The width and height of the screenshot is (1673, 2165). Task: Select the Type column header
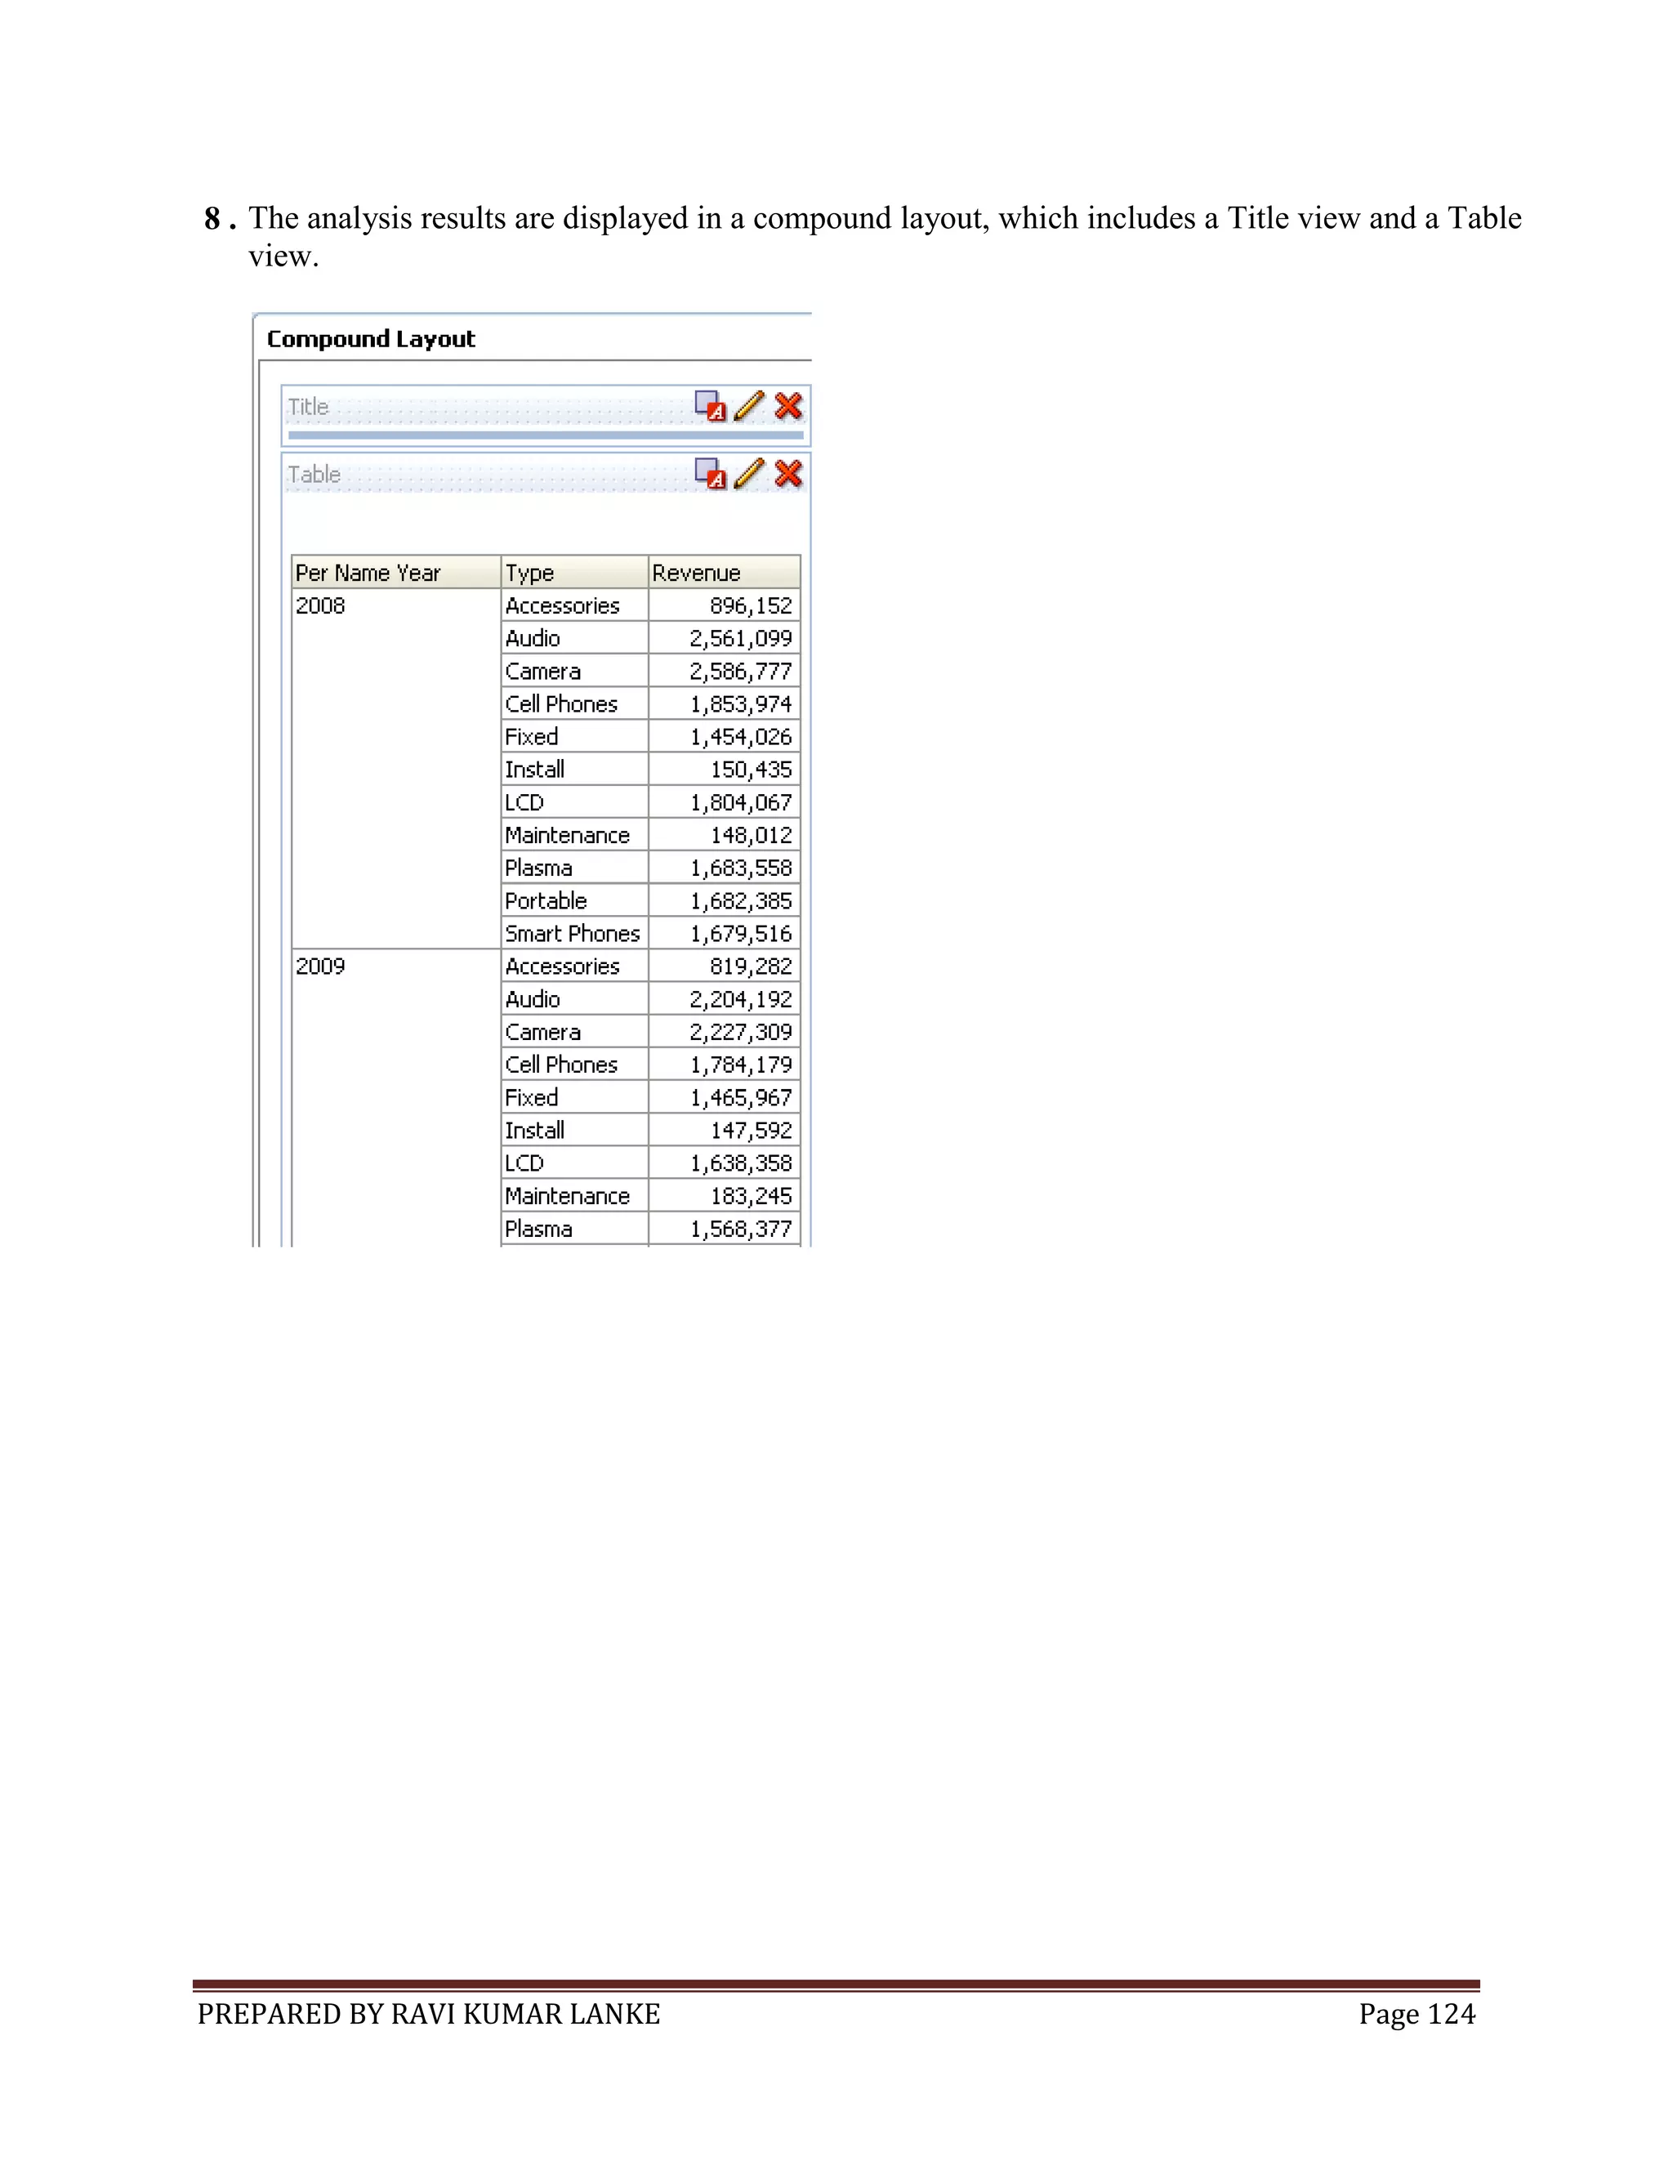(575, 573)
